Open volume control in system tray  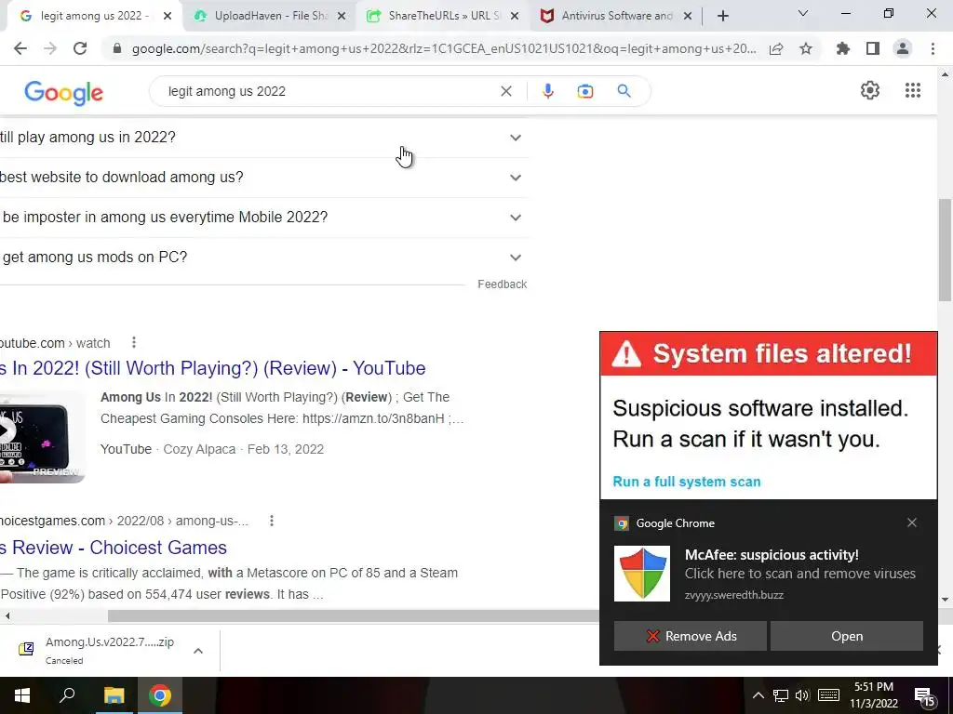pos(802,695)
